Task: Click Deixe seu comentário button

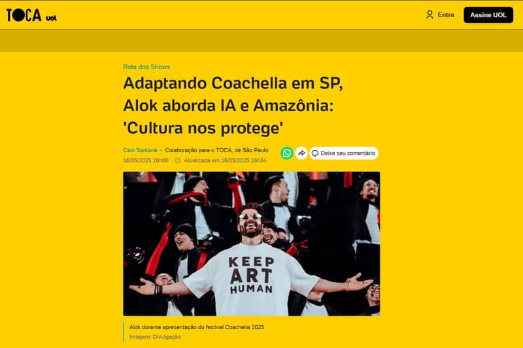Action: point(344,153)
